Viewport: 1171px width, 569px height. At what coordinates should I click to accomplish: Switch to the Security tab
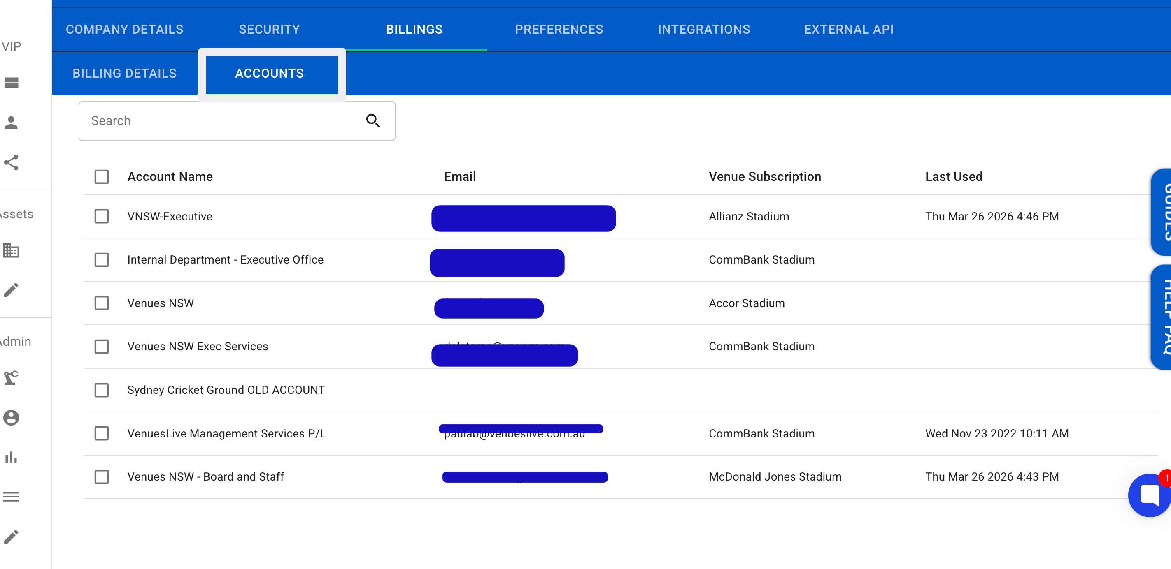[x=269, y=30]
